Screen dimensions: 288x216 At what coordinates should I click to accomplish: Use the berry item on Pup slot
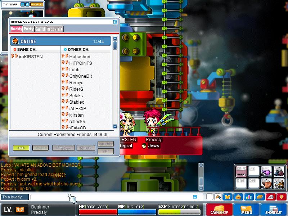point(279,172)
